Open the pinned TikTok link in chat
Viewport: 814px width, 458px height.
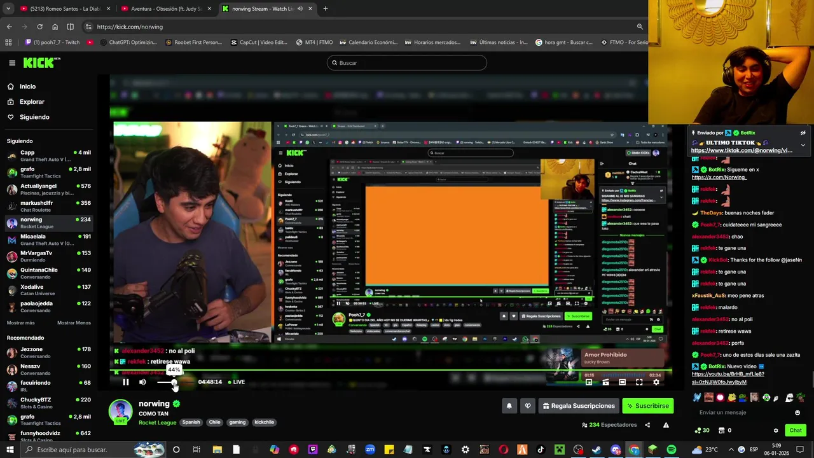[742, 151]
